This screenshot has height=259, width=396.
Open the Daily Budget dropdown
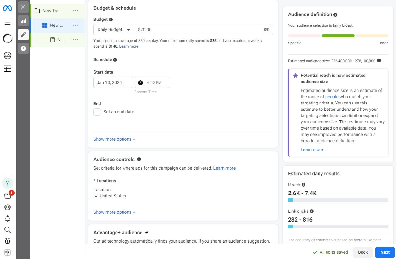114,30
